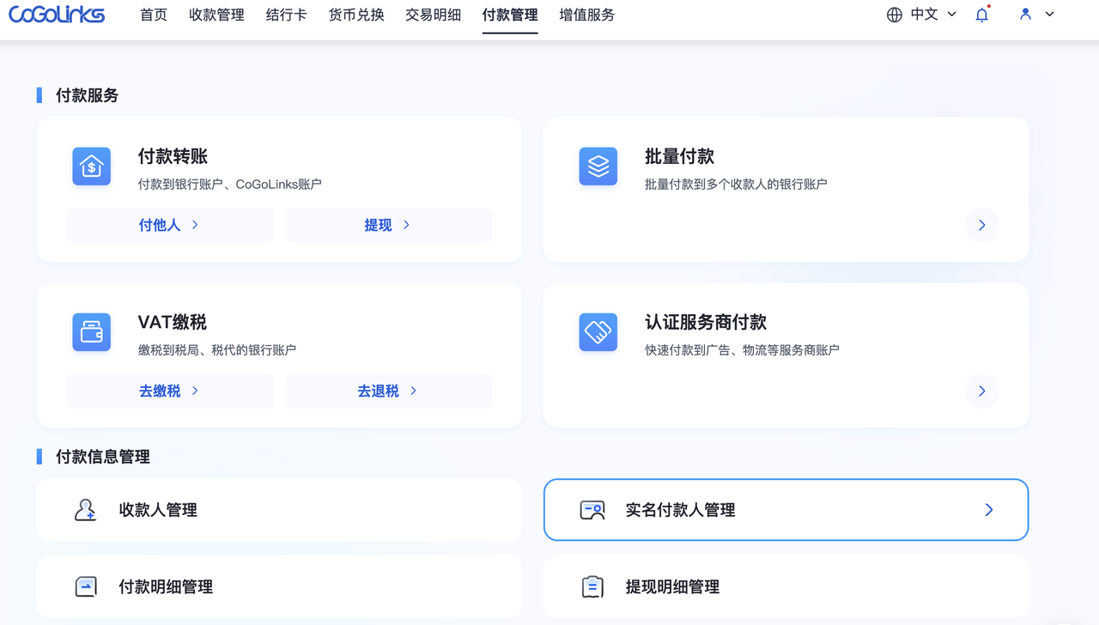This screenshot has height=625, width=1099.
Task: Select the 去退税 button
Action: 388,391
